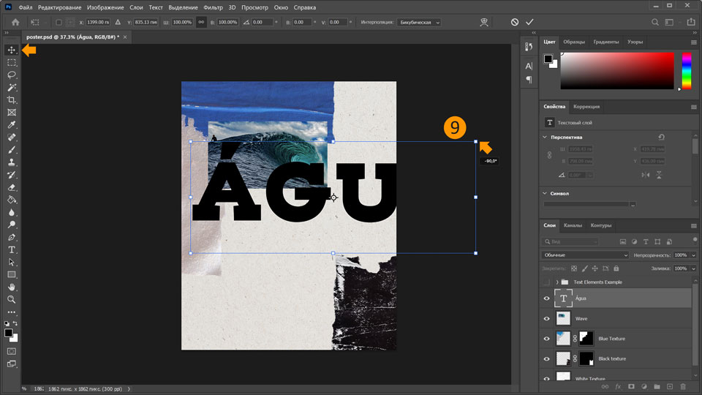Open the Непрозрачность opacity dropdown
Viewport: 702px width, 395px height.
[x=693, y=255]
